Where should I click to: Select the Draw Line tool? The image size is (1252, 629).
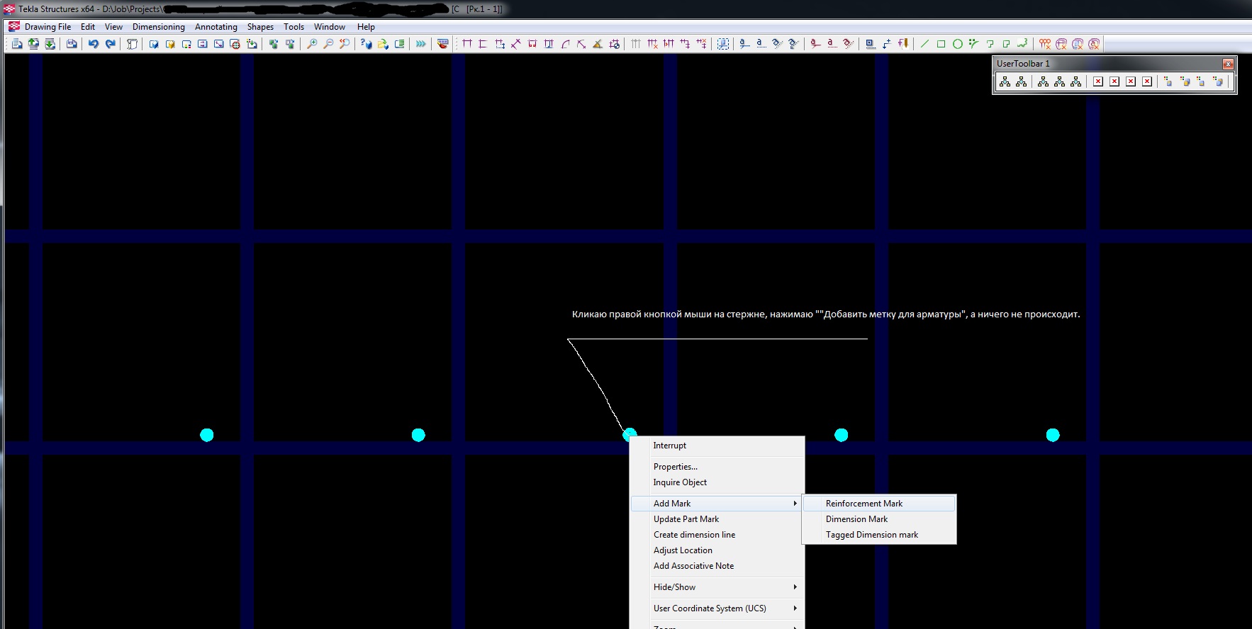pos(924,44)
